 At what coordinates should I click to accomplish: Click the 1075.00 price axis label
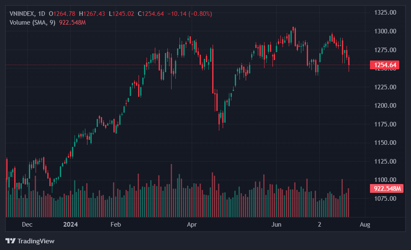pyautogui.click(x=385, y=198)
